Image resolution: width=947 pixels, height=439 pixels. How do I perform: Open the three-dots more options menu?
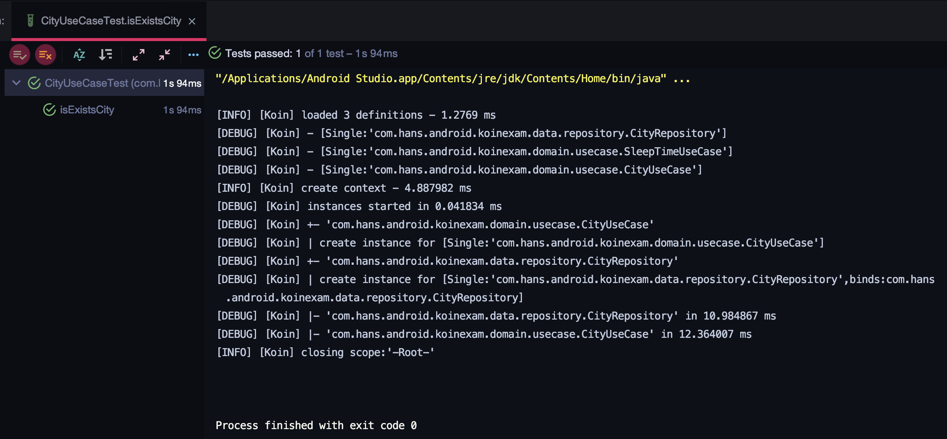point(194,55)
